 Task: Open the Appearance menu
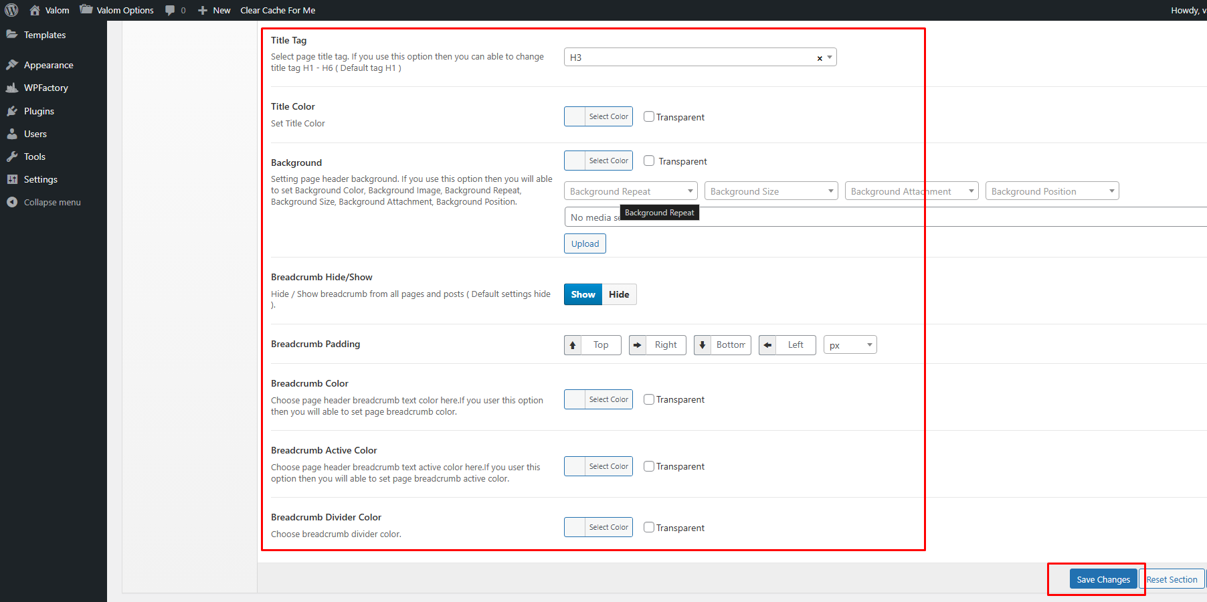[x=48, y=65]
